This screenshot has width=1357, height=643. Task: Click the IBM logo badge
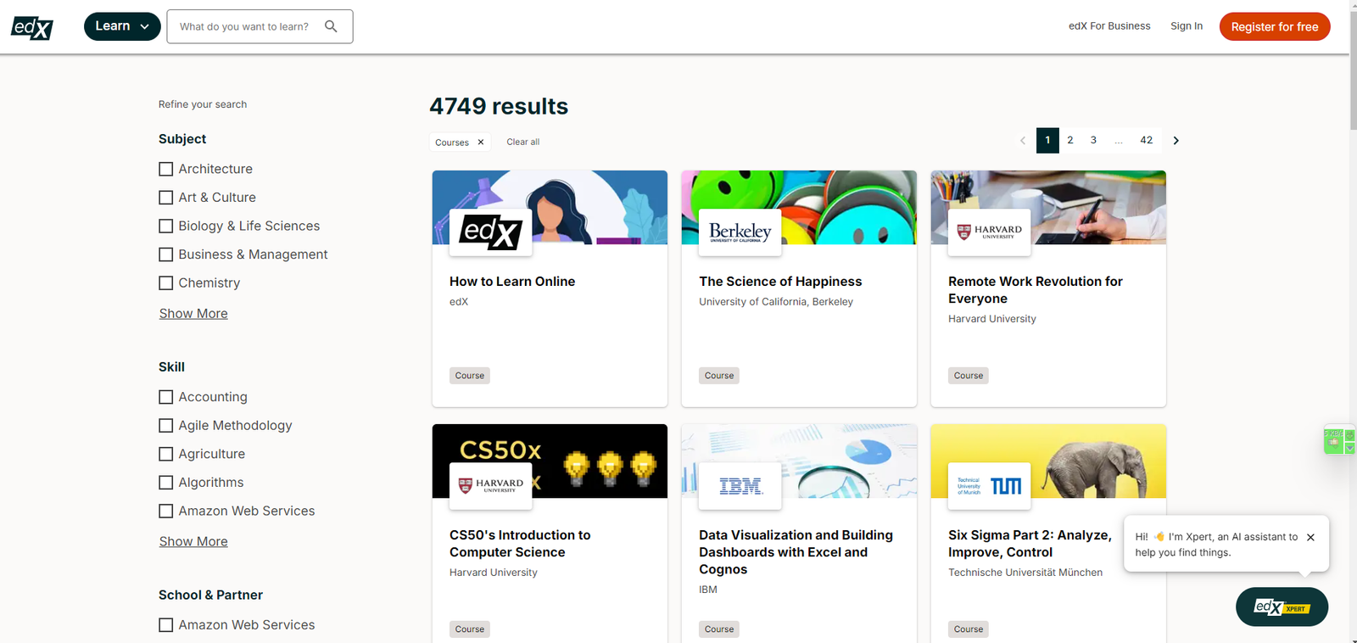pyautogui.click(x=740, y=485)
